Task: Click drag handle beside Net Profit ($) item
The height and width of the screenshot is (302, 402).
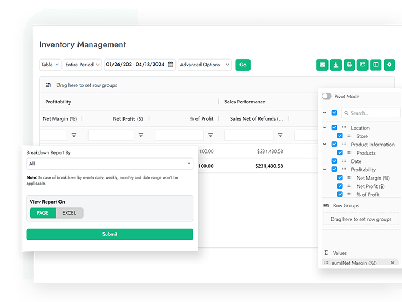Action: [350, 186]
